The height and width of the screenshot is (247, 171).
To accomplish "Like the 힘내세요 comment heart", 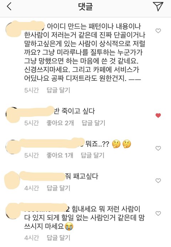I will [158, 214].
